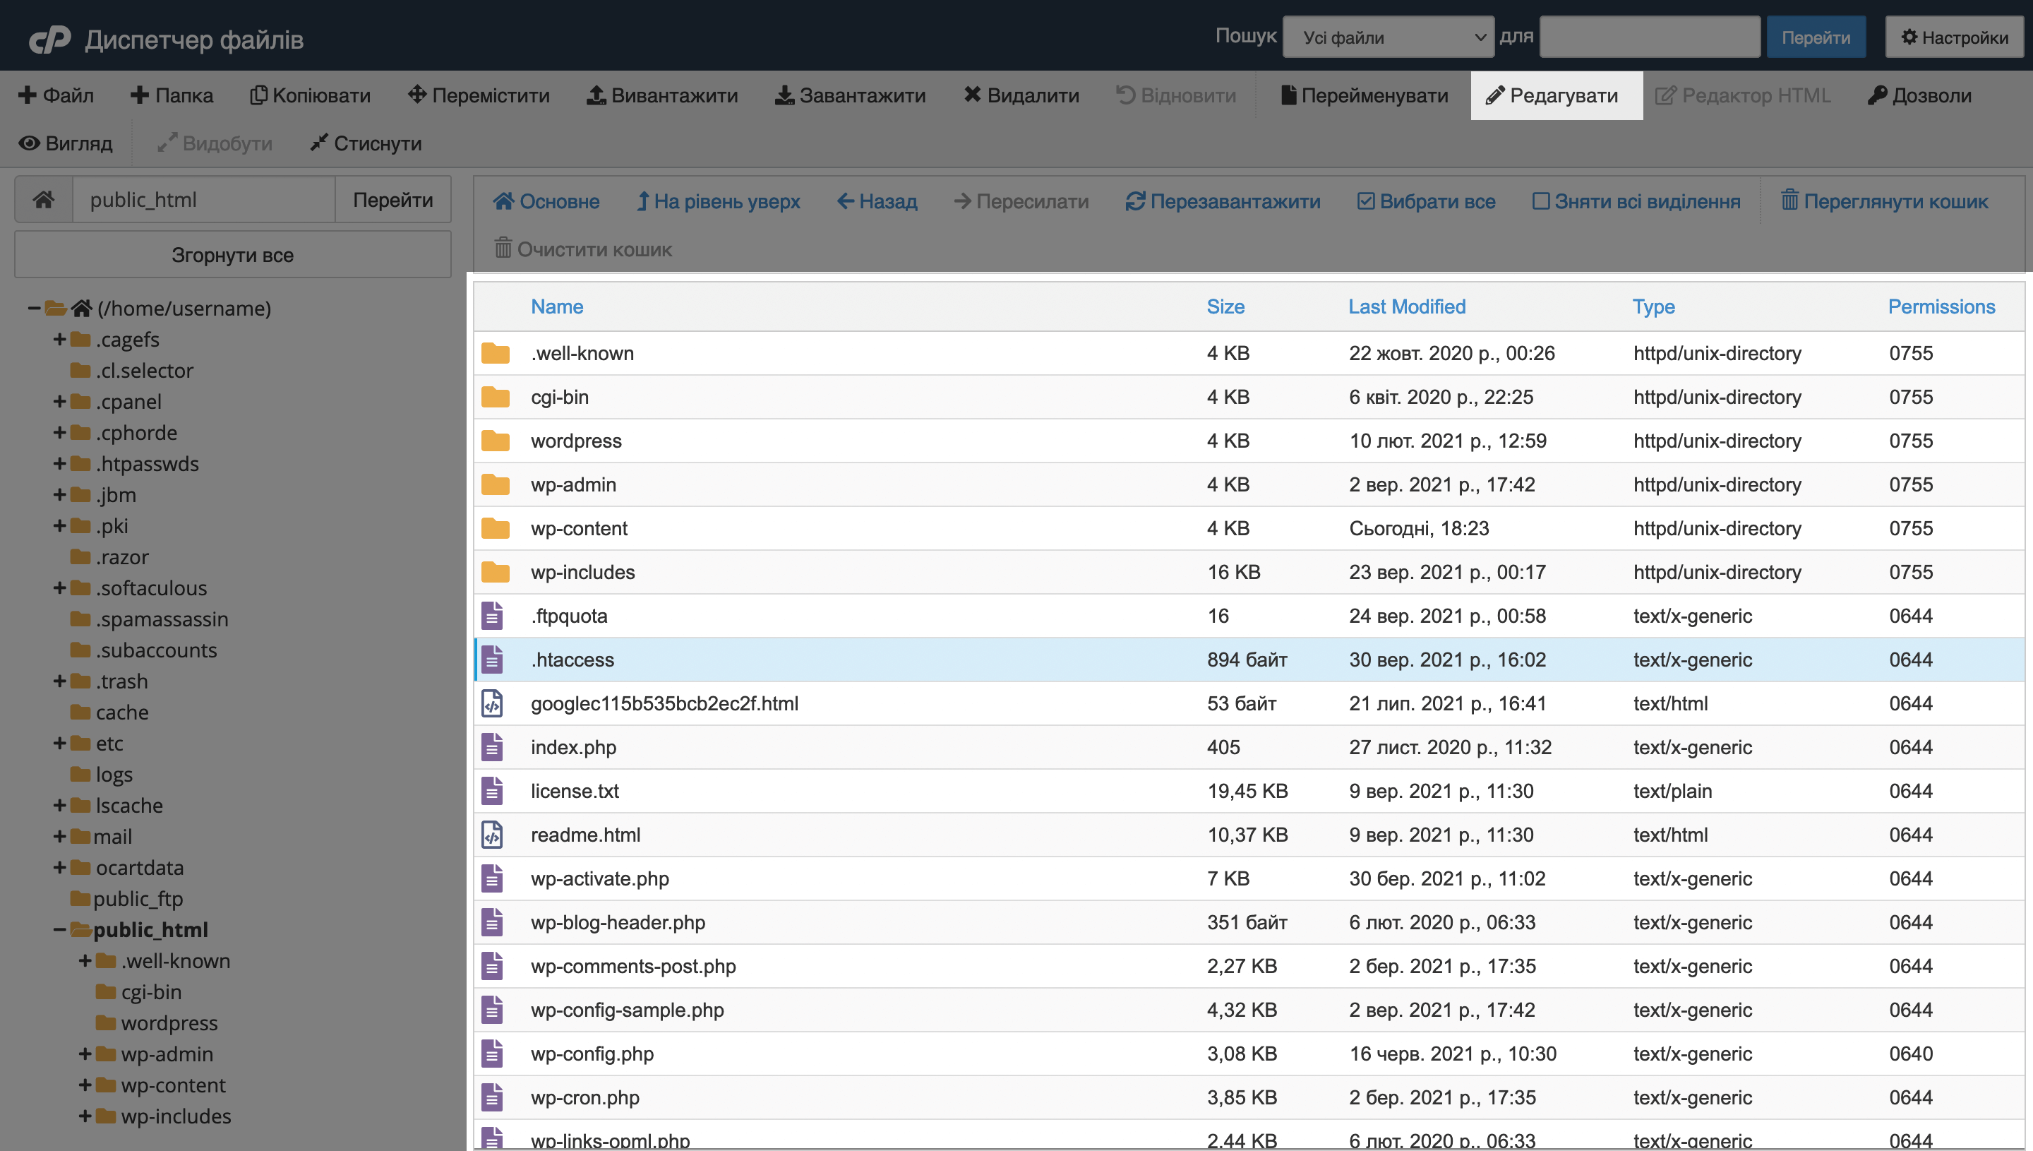This screenshot has width=2033, height=1151.
Task: Create a new file with Файл
Action: pos(56,95)
